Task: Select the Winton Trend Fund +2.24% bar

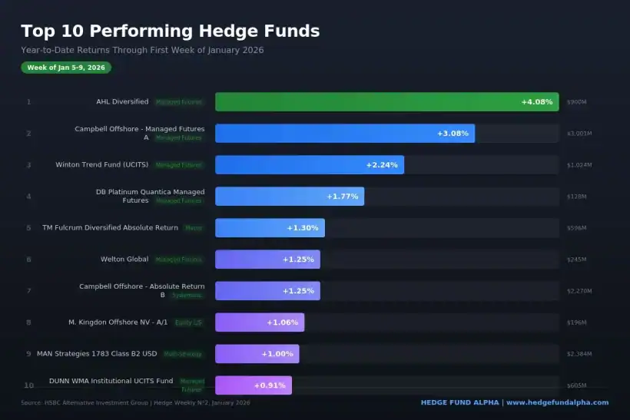Action: [309, 165]
